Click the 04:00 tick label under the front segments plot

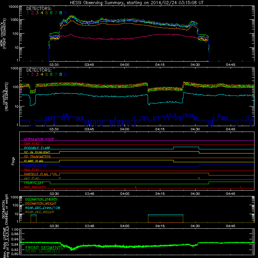(x=124, y=65)
